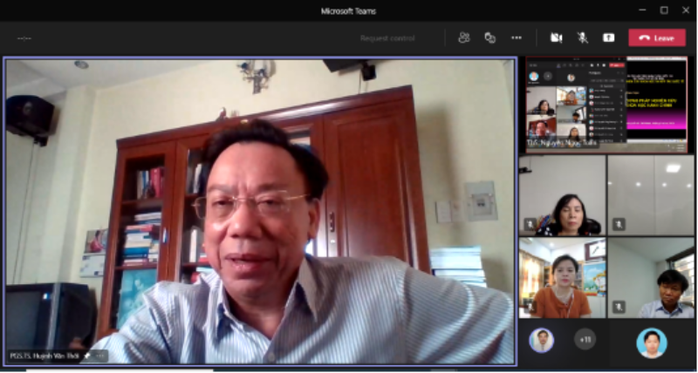Click the bottom-left round participant avatar
698x373 pixels.
point(541,340)
